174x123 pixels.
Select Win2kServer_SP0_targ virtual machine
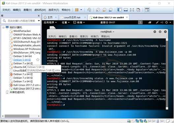click(x=27, y=52)
